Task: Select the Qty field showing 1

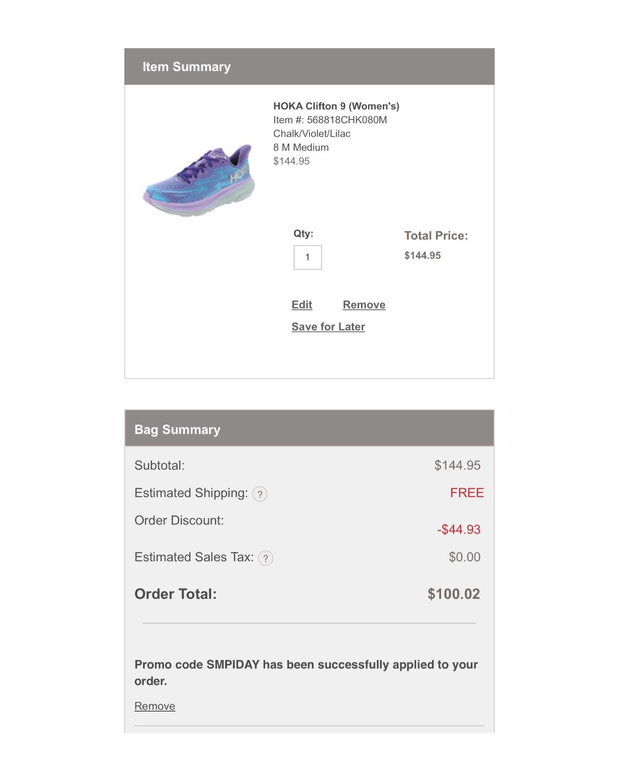Action: 308,257
